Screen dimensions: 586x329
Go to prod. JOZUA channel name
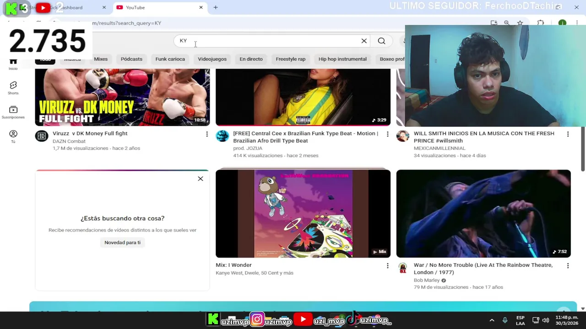click(x=248, y=149)
